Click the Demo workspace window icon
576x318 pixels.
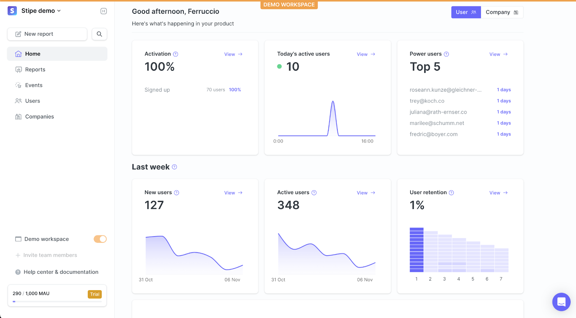tap(18, 239)
